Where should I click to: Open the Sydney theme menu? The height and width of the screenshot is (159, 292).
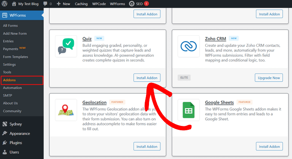pos(15,124)
